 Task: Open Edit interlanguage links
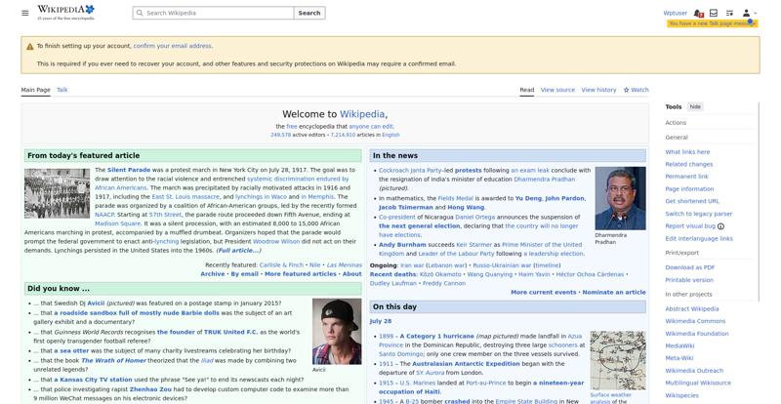[x=699, y=239]
